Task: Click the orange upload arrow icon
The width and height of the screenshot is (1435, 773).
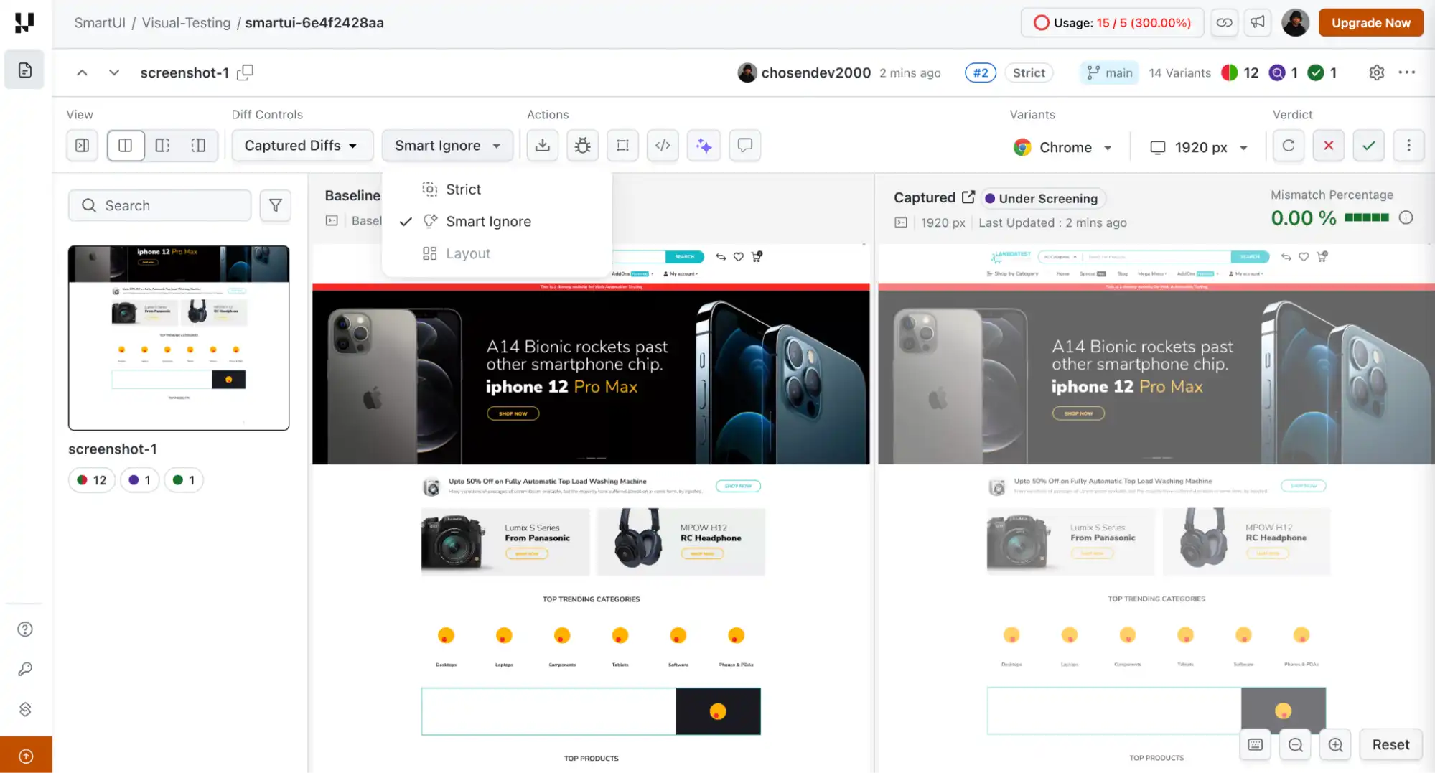Action: (26, 756)
